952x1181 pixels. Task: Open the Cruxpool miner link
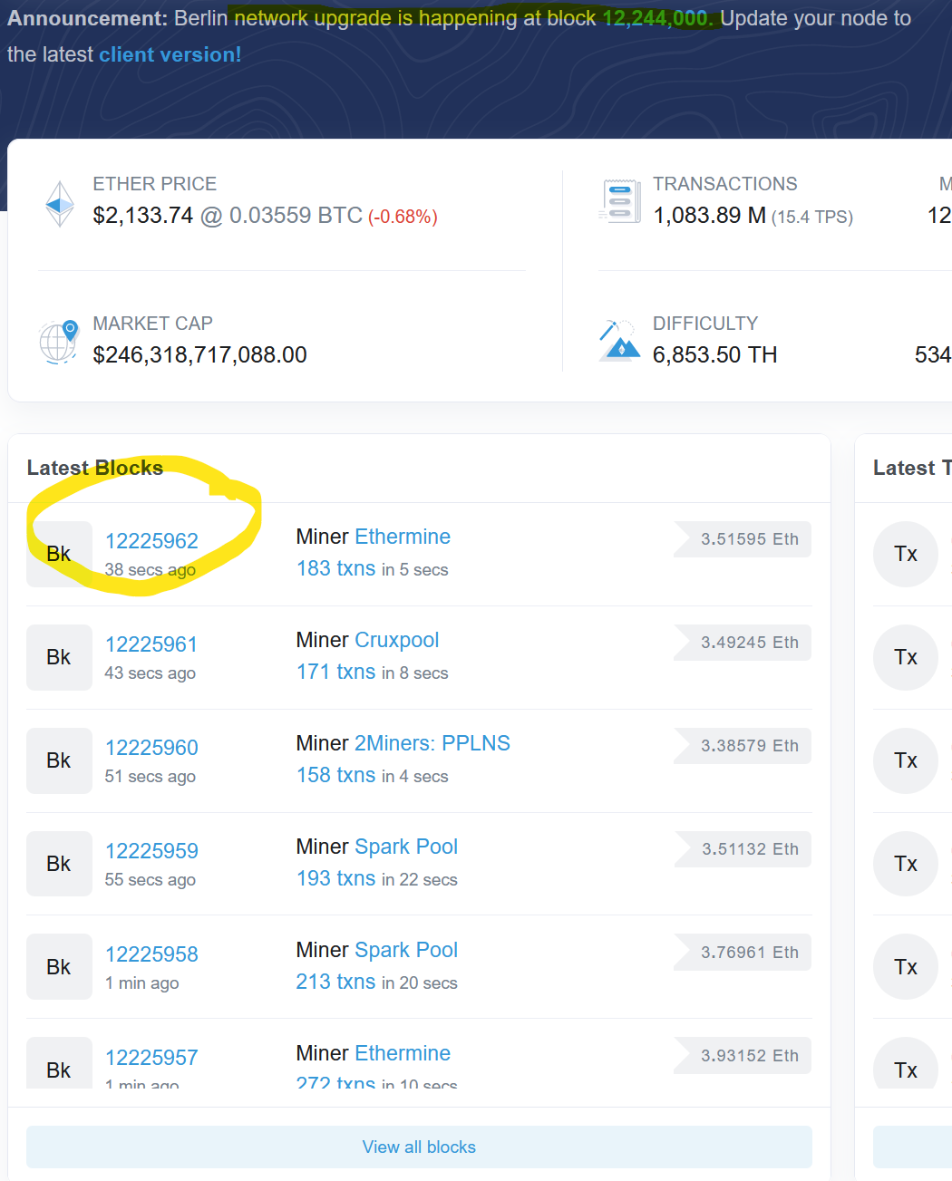tap(396, 640)
